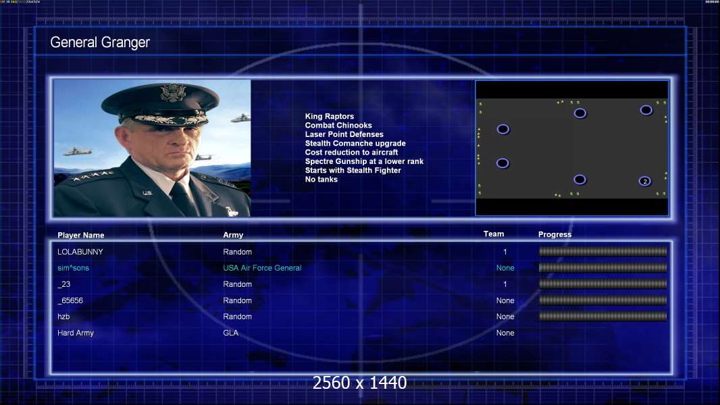Click team value 1 for _23

click(x=505, y=284)
